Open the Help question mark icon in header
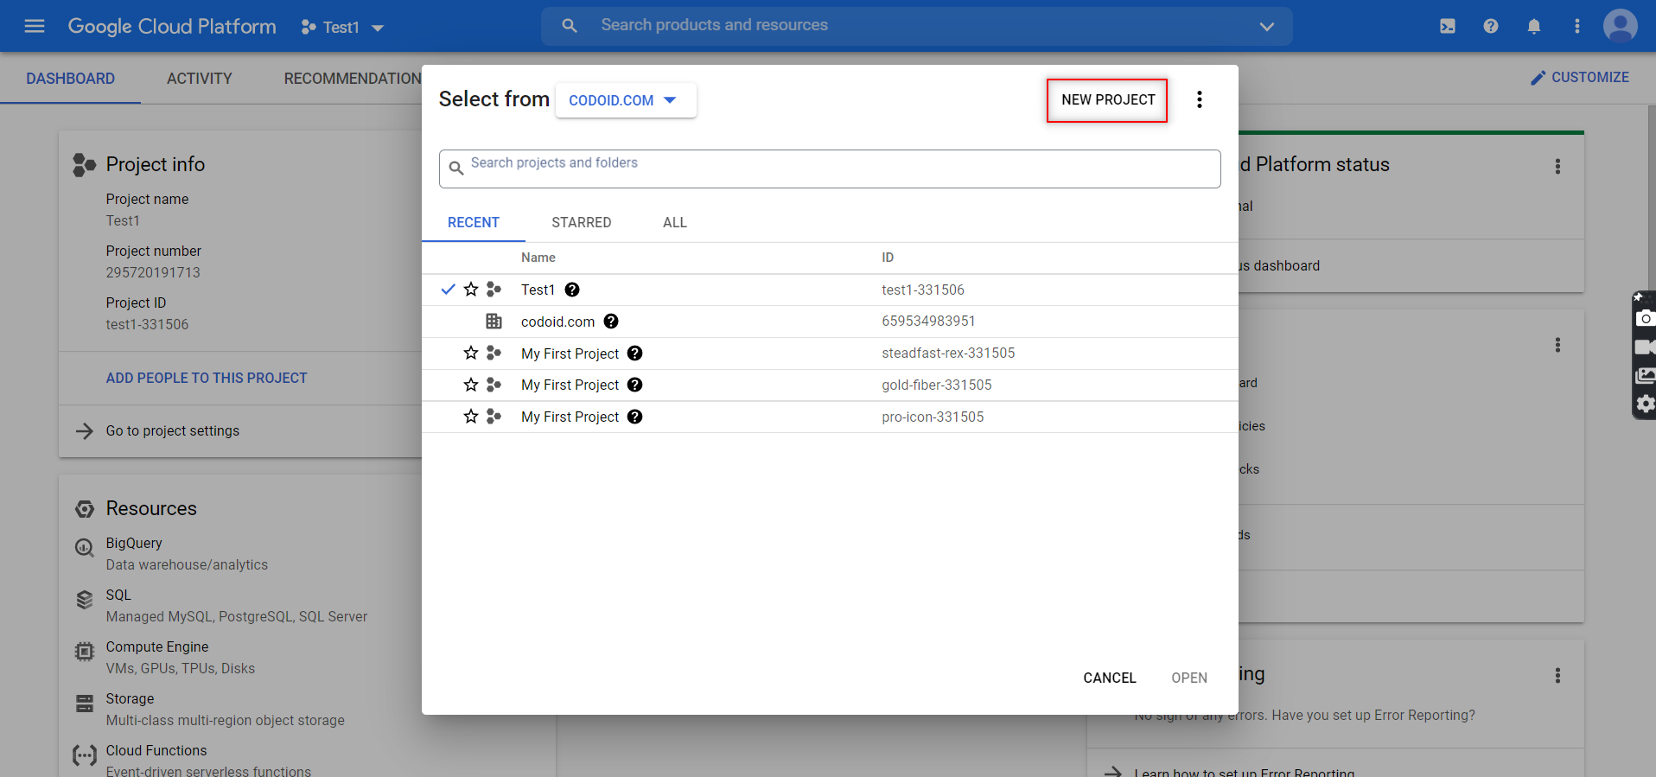This screenshot has width=1656, height=777. coord(1491,26)
